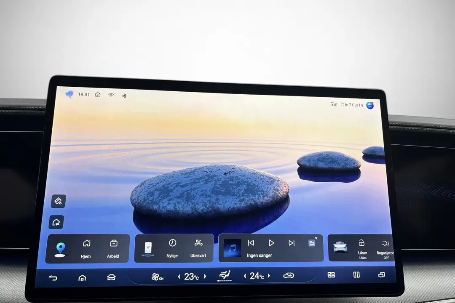Decrease the 23°C driver temperature
The height and width of the screenshot is (303, 455).
tap(179, 276)
